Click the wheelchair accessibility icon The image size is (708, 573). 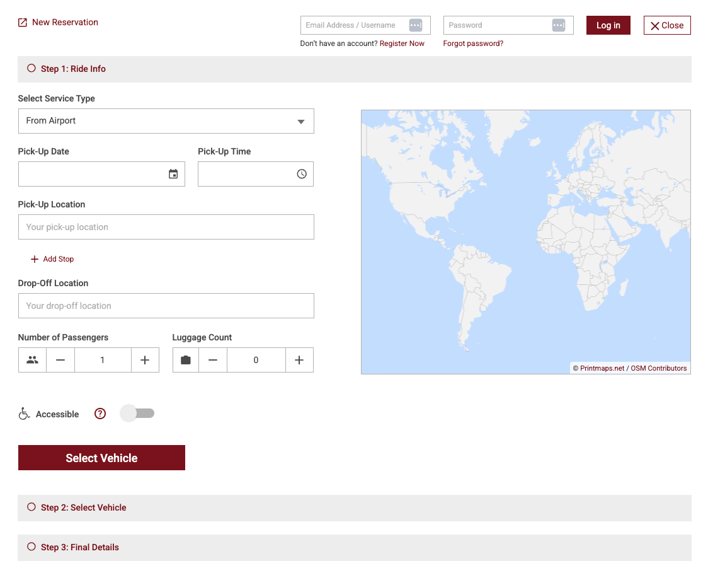click(x=24, y=414)
